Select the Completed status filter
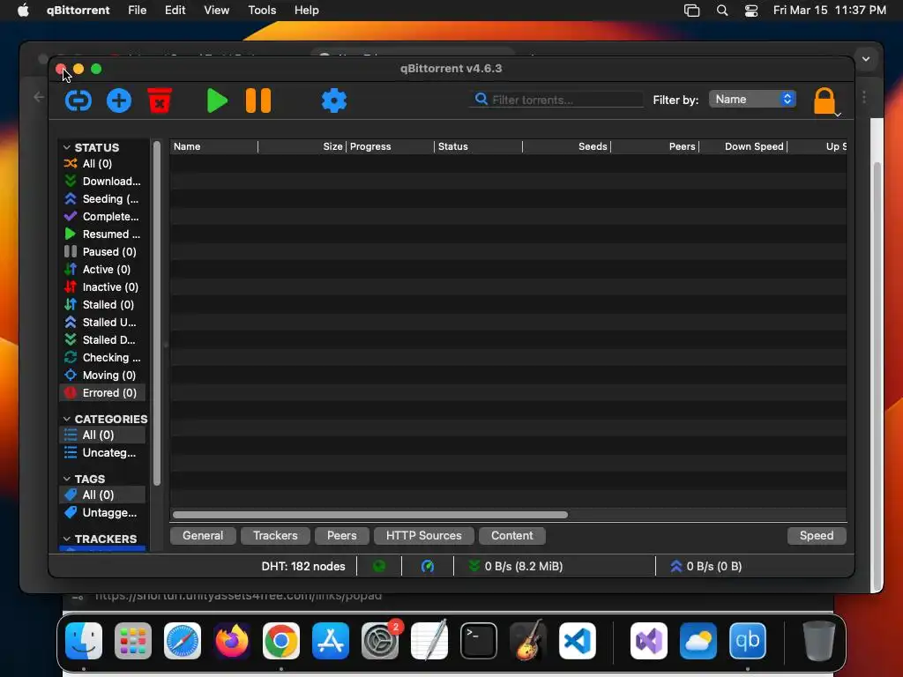The height and width of the screenshot is (677, 903). [x=102, y=217]
